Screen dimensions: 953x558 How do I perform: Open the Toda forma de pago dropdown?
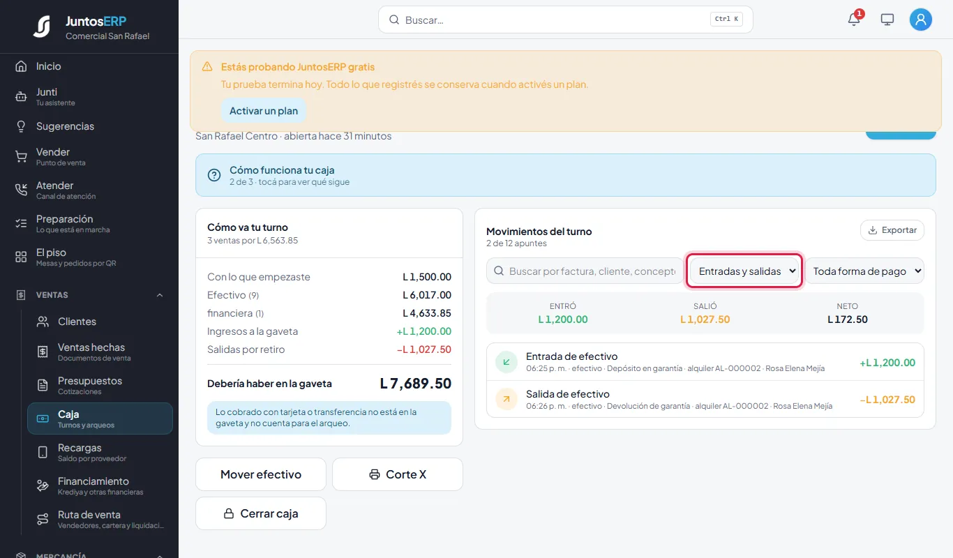coord(865,271)
